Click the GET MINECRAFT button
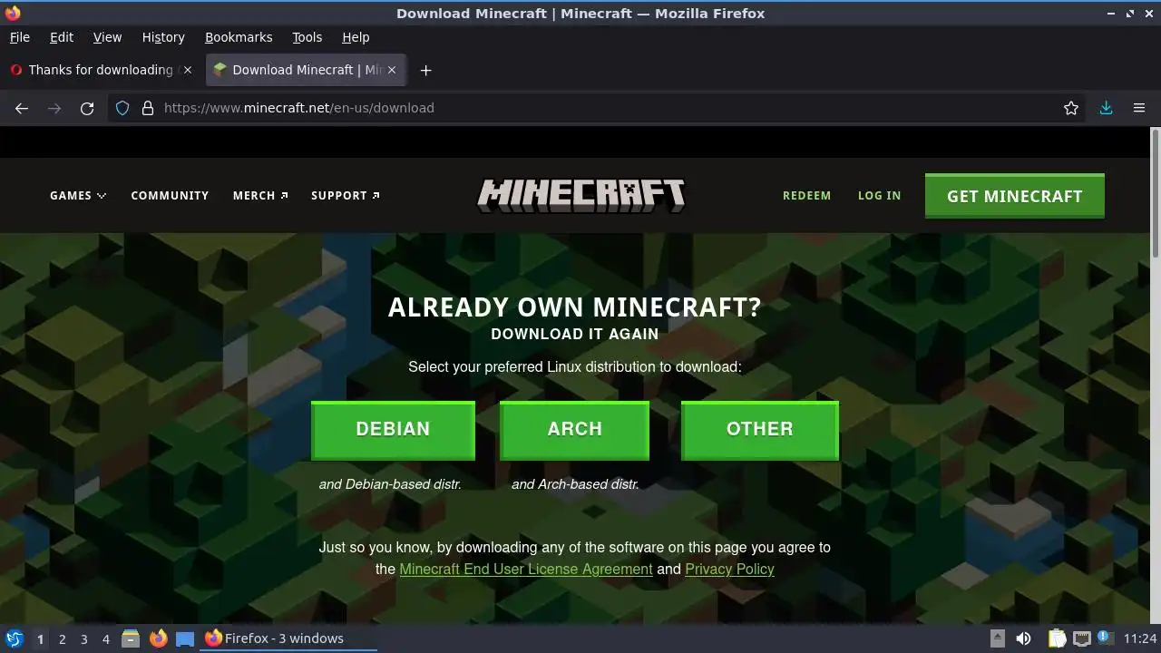This screenshot has width=1161, height=653. [x=1014, y=196]
